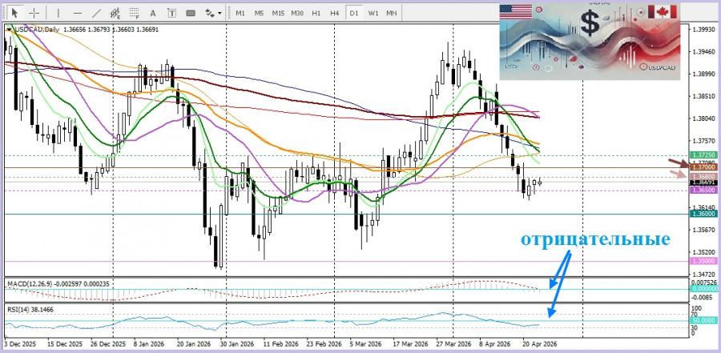Select the Vertical Line drawing tool
721x353 pixels.
(58, 13)
